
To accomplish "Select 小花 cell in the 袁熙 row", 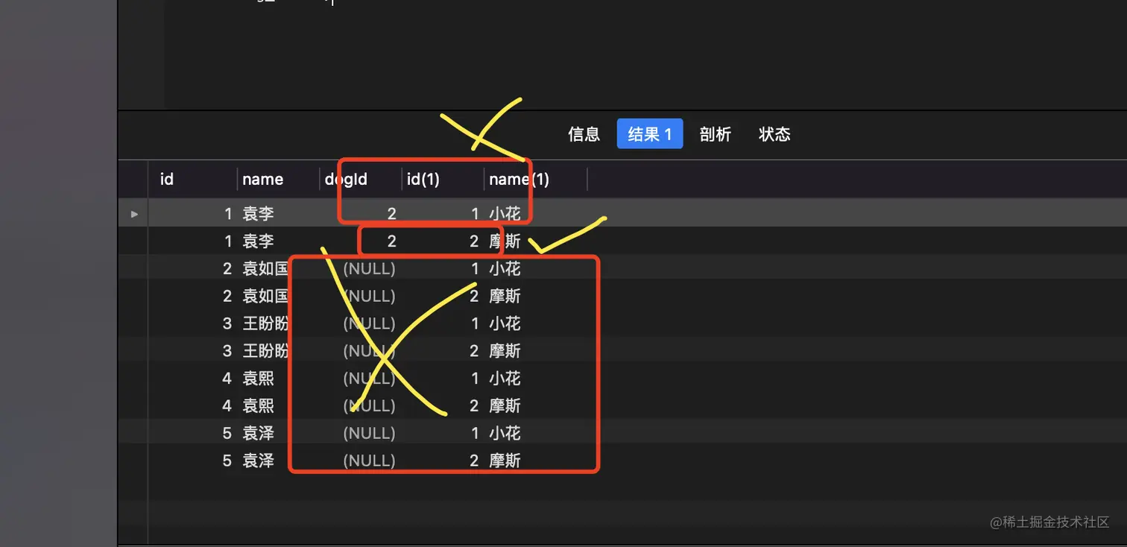I will click(505, 379).
